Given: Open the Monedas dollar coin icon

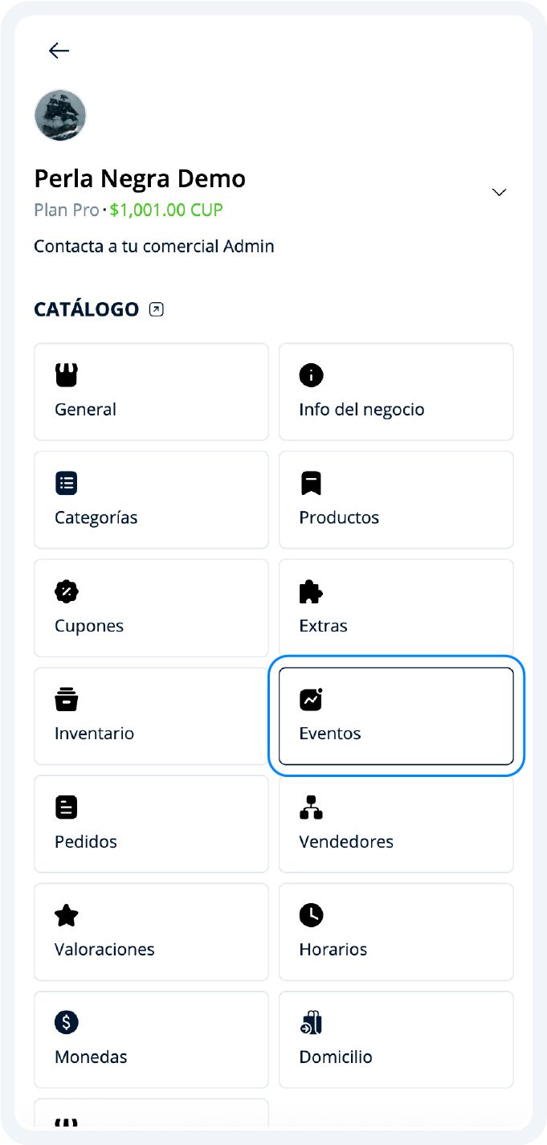Looking at the screenshot, I should 67,1022.
